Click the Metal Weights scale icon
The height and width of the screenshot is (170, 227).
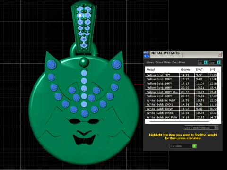coord(147,54)
